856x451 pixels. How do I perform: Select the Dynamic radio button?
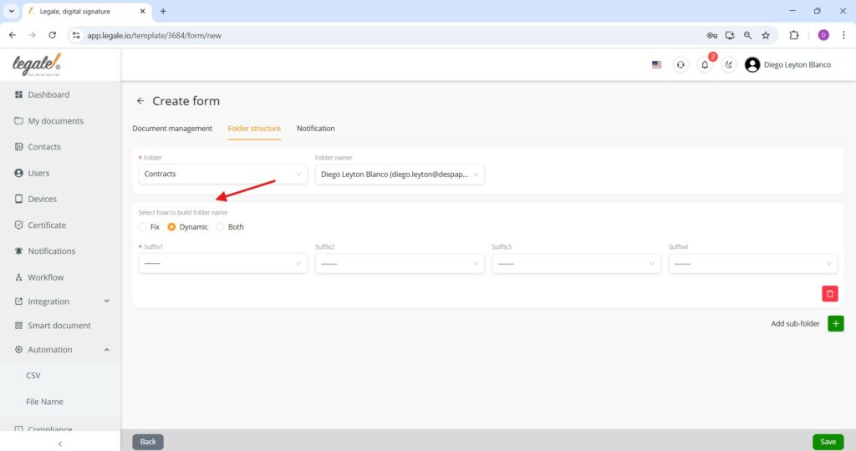[x=171, y=227]
